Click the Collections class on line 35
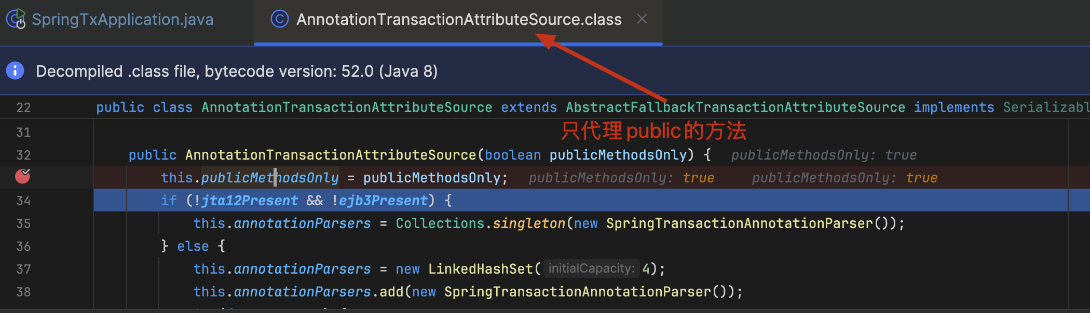 [440, 223]
